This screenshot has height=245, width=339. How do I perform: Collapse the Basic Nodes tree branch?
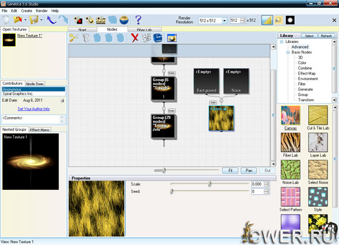coord(288,52)
